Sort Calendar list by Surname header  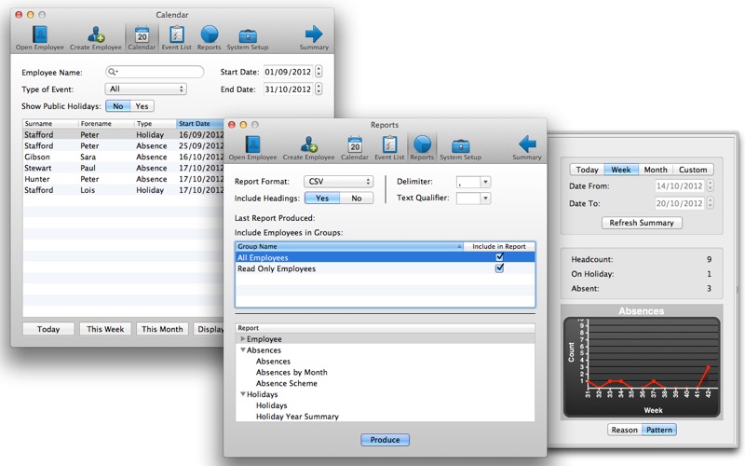[x=50, y=124]
